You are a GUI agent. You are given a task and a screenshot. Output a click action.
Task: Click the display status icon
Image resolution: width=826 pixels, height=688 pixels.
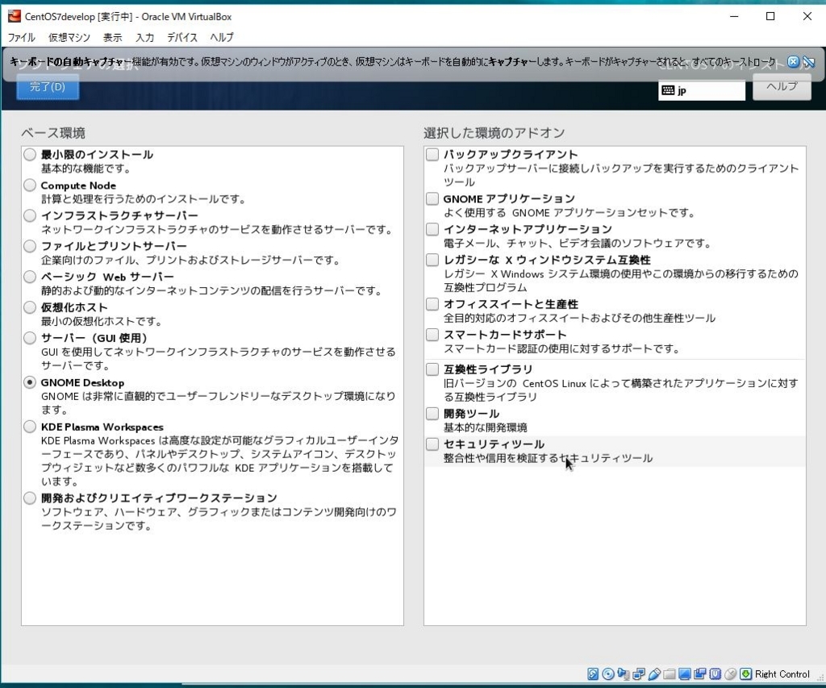(685, 673)
